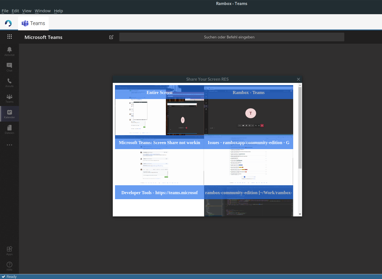The image size is (382, 279).
Task: Focus the Suchen oder Befehl eingeben field
Action: click(x=232, y=37)
